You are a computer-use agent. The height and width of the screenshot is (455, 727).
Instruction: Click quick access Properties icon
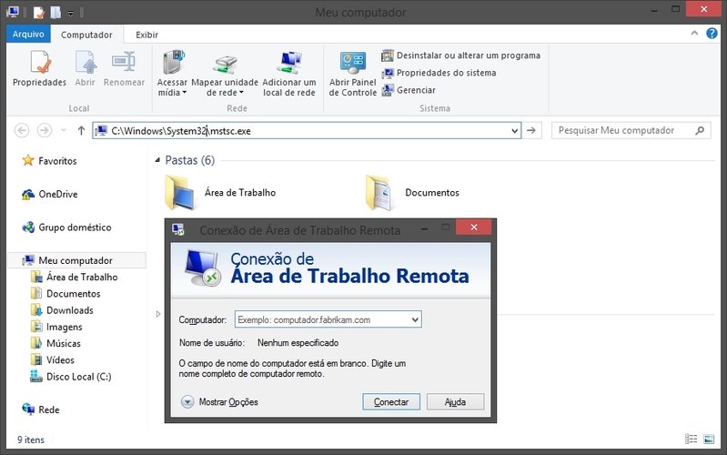[x=39, y=12]
